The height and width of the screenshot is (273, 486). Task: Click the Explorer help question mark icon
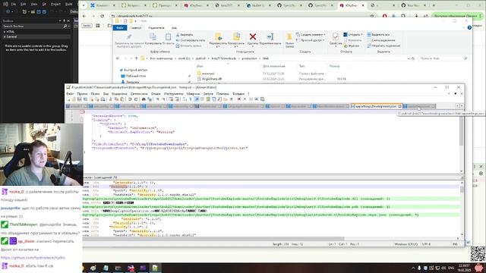(469, 27)
